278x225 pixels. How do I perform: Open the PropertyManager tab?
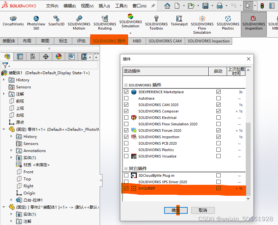coord(20,57)
